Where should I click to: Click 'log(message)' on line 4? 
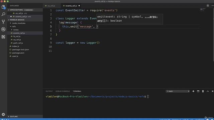tap(69, 22)
